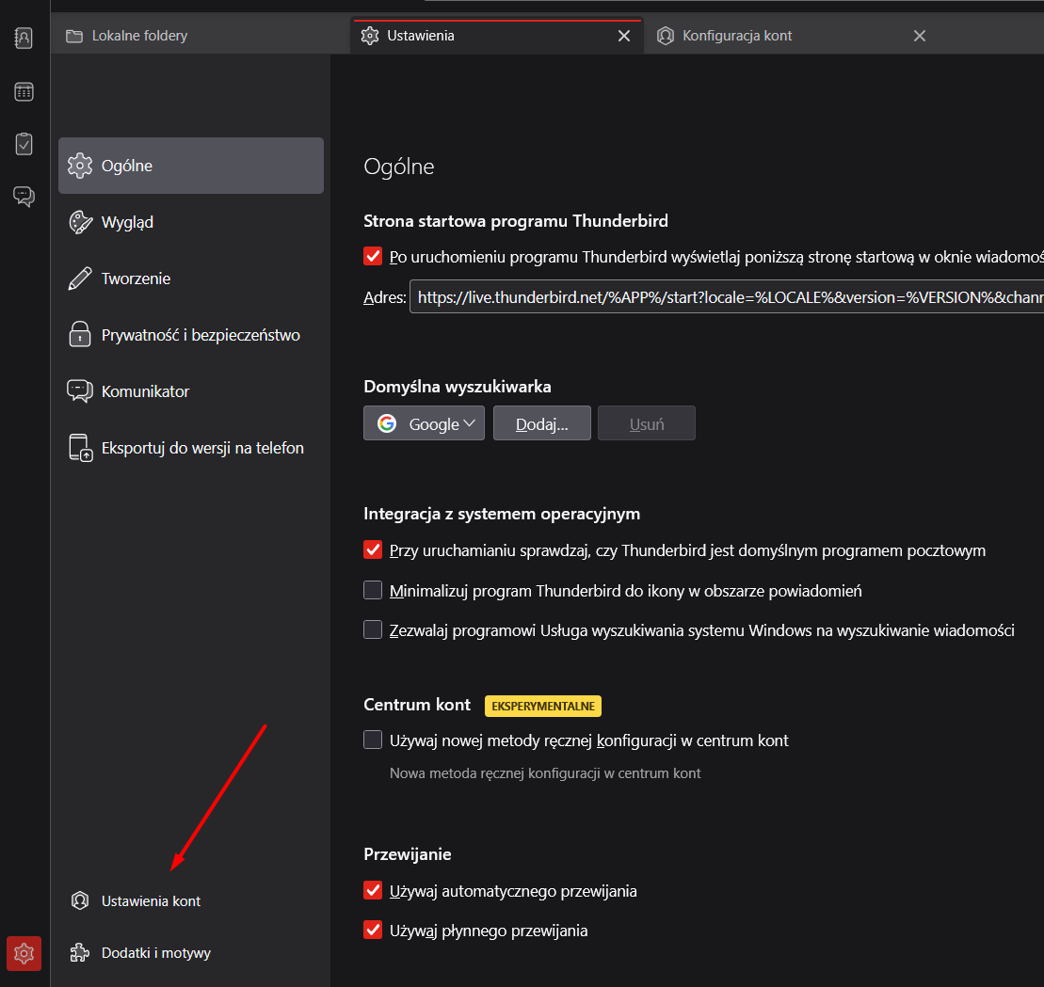Click the Centrum kont heading
The height and width of the screenshot is (987, 1044).
pyautogui.click(x=417, y=705)
